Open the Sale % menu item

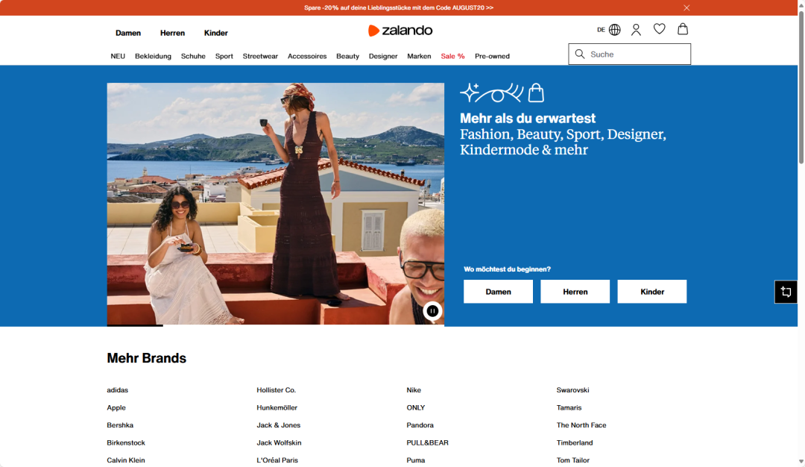coord(452,56)
